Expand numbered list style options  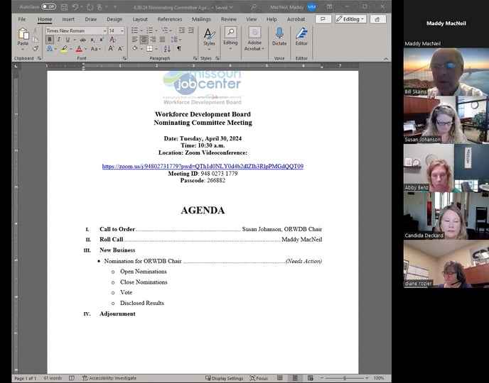tap(156, 30)
